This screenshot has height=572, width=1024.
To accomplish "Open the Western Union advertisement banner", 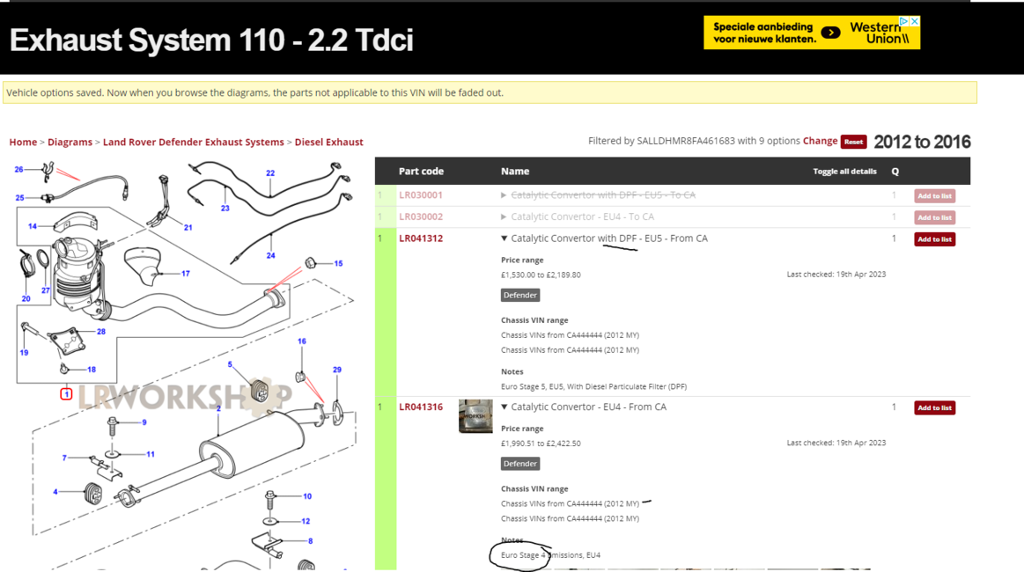I will click(x=812, y=33).
